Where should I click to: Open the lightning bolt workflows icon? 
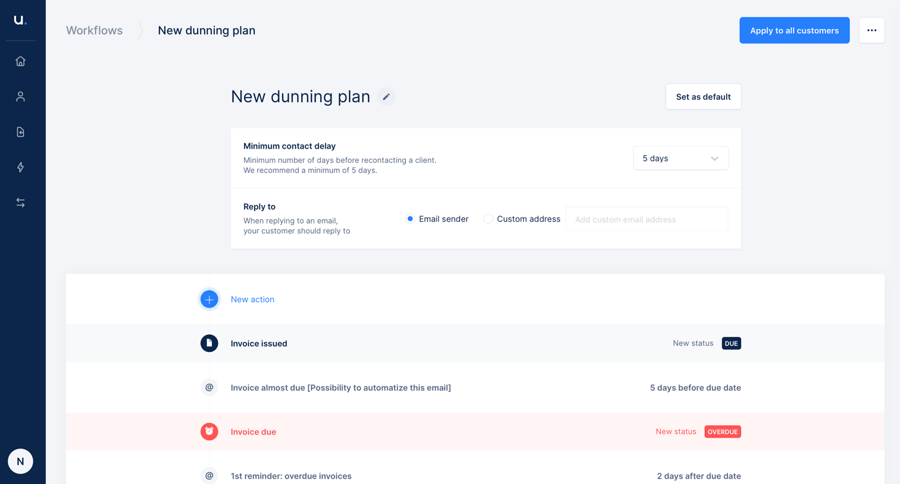[20, 167]
